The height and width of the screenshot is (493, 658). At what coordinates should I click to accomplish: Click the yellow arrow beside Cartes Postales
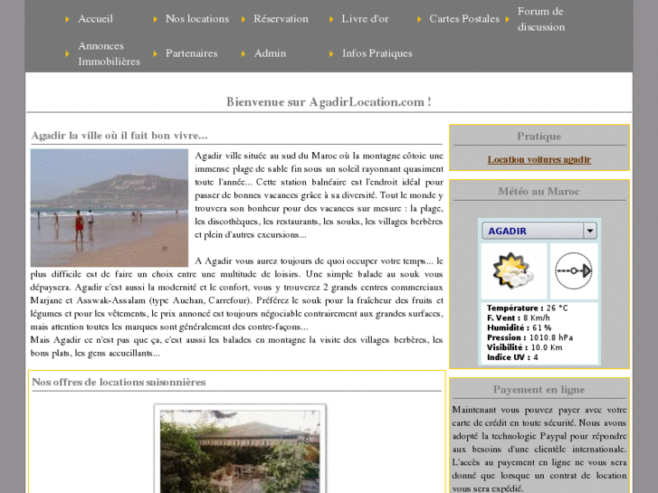419,19
